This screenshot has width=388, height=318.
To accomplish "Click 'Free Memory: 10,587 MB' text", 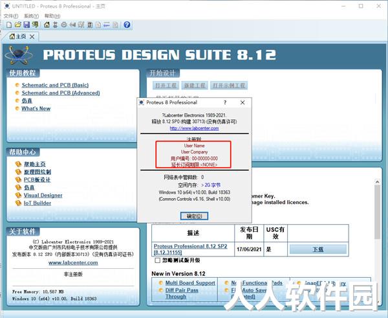I will [x=38, y=291].
